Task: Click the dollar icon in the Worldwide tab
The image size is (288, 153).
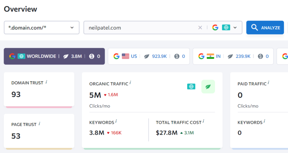Action: pyautogui.click(x=92, y=56)
